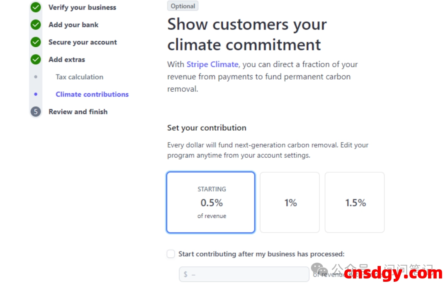Open the Add extras step

66,59
